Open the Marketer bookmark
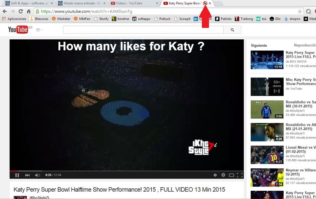This screenshot has height=199, width=316. coord(61,18)
